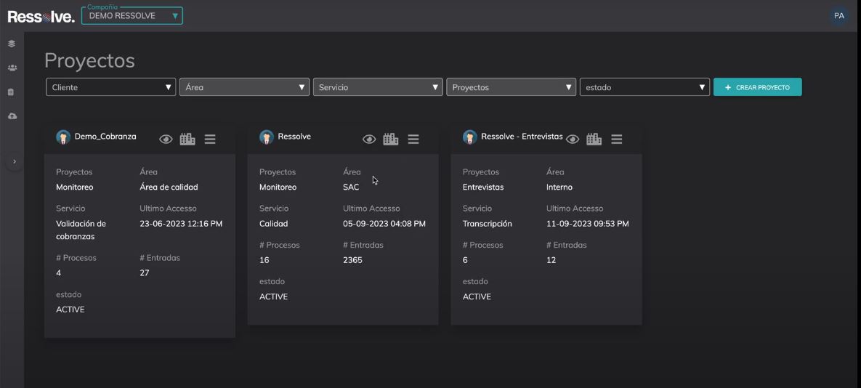Open the estado filter dropdown
This screenshot has width=861, height=388.
point(644,87)
